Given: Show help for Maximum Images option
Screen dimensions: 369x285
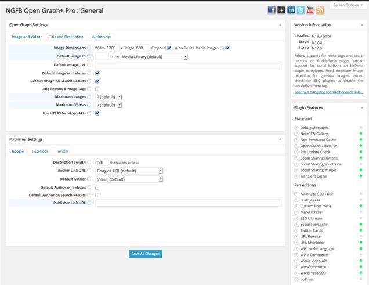Looking at the screenshot, I should [x=89, y=96].
